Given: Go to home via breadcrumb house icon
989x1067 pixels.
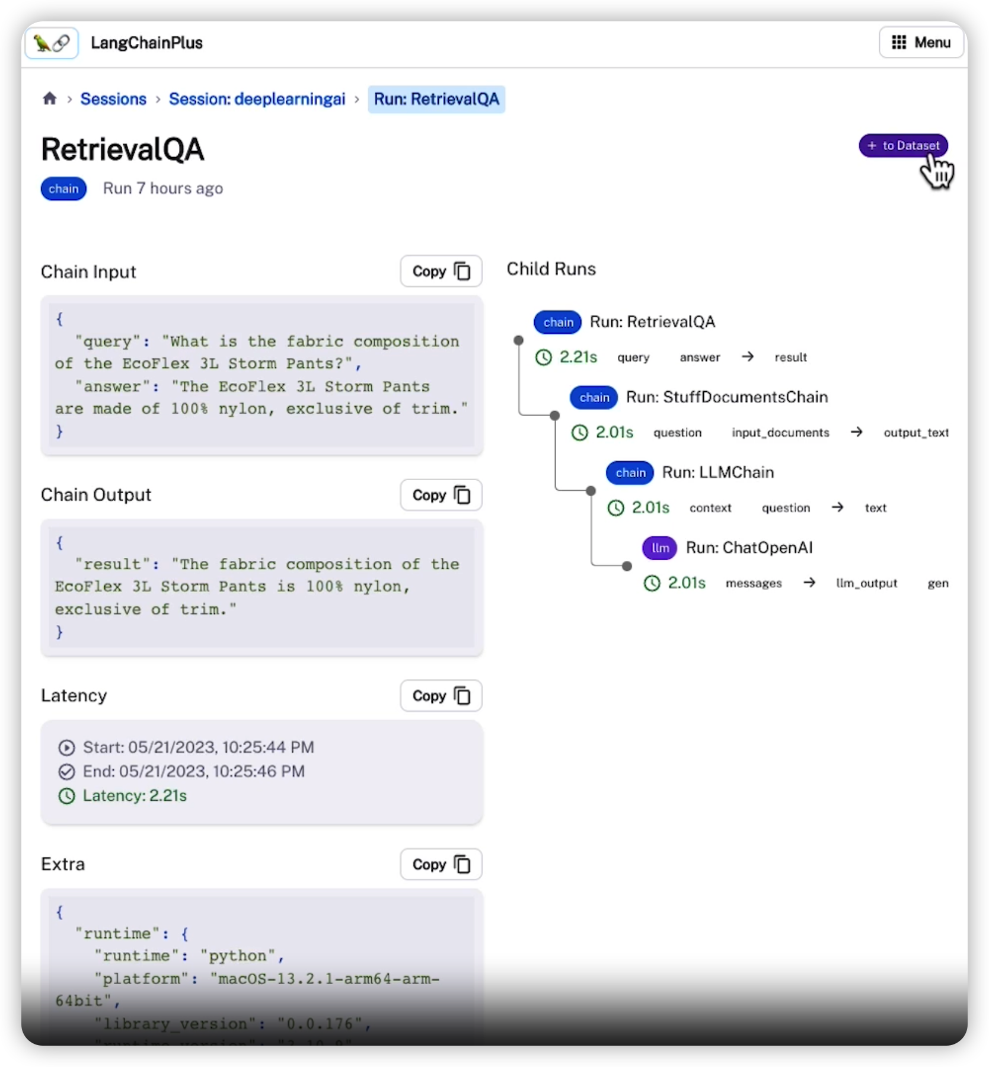Looking at the screenshot, I should (x=50, y=98).
